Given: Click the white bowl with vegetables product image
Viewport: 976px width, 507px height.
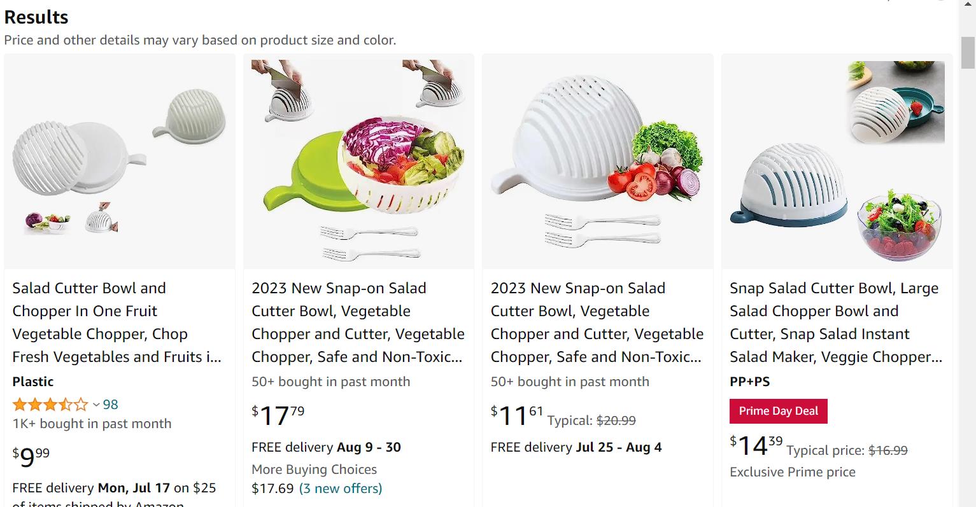Looking at the screenshot, I should coord(598,162).
